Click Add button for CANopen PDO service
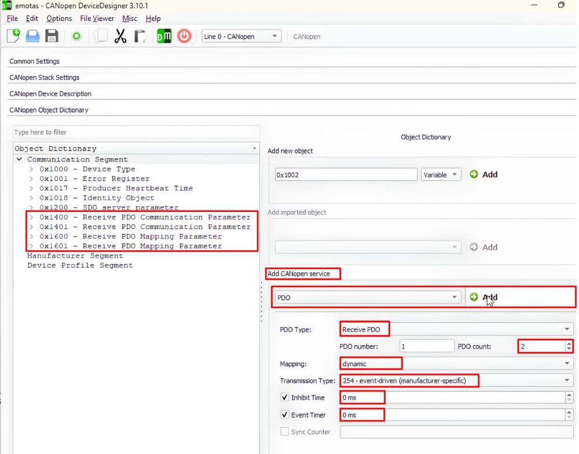Image resolution: width=579 pixels, height=454 pixels. (x=483, y=297)
